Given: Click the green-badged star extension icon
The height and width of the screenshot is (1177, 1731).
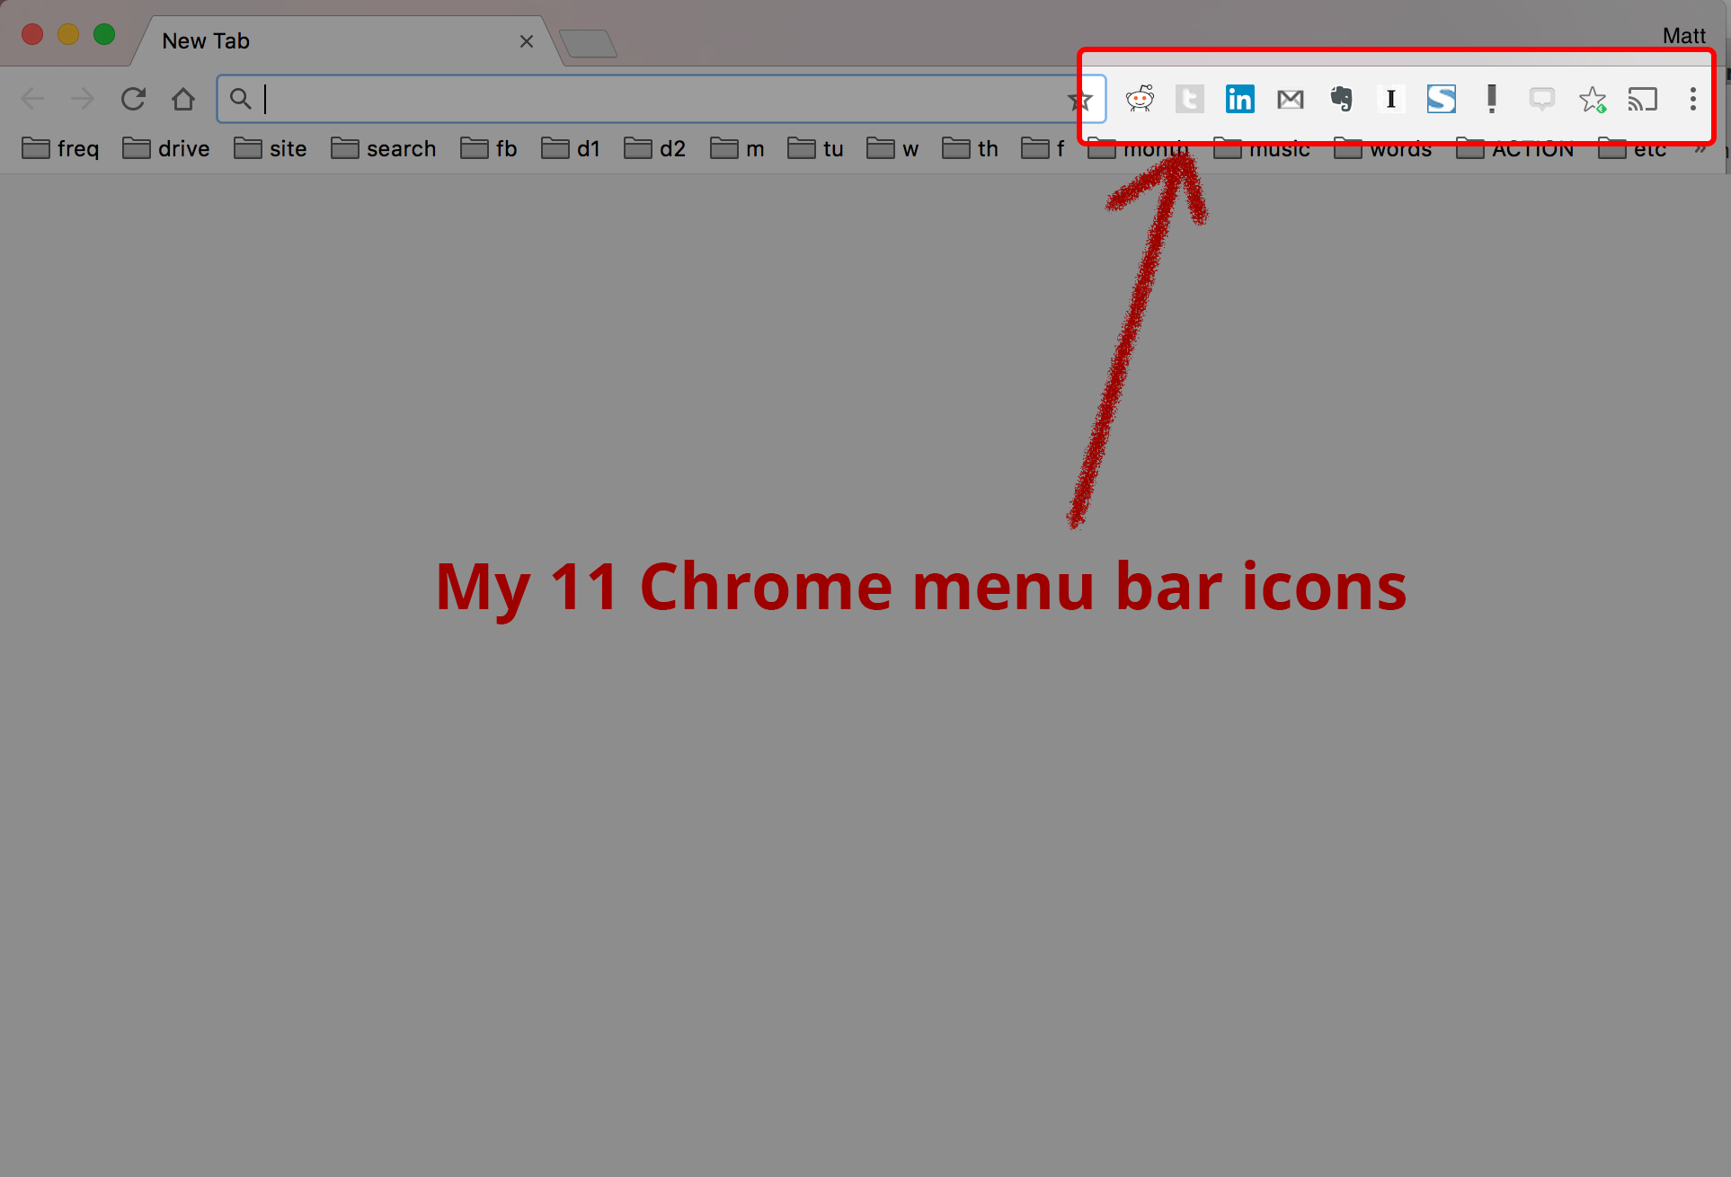Looking at the screenshot, I should point(1593,99).
